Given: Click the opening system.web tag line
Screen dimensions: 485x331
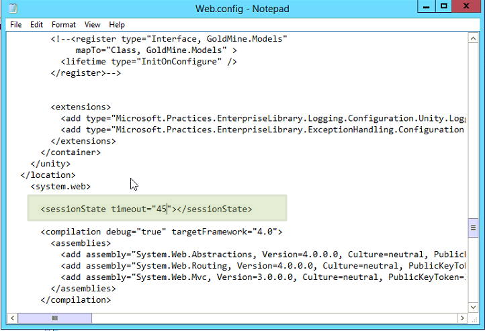Looking at the screenshot, I should point(60,186).
